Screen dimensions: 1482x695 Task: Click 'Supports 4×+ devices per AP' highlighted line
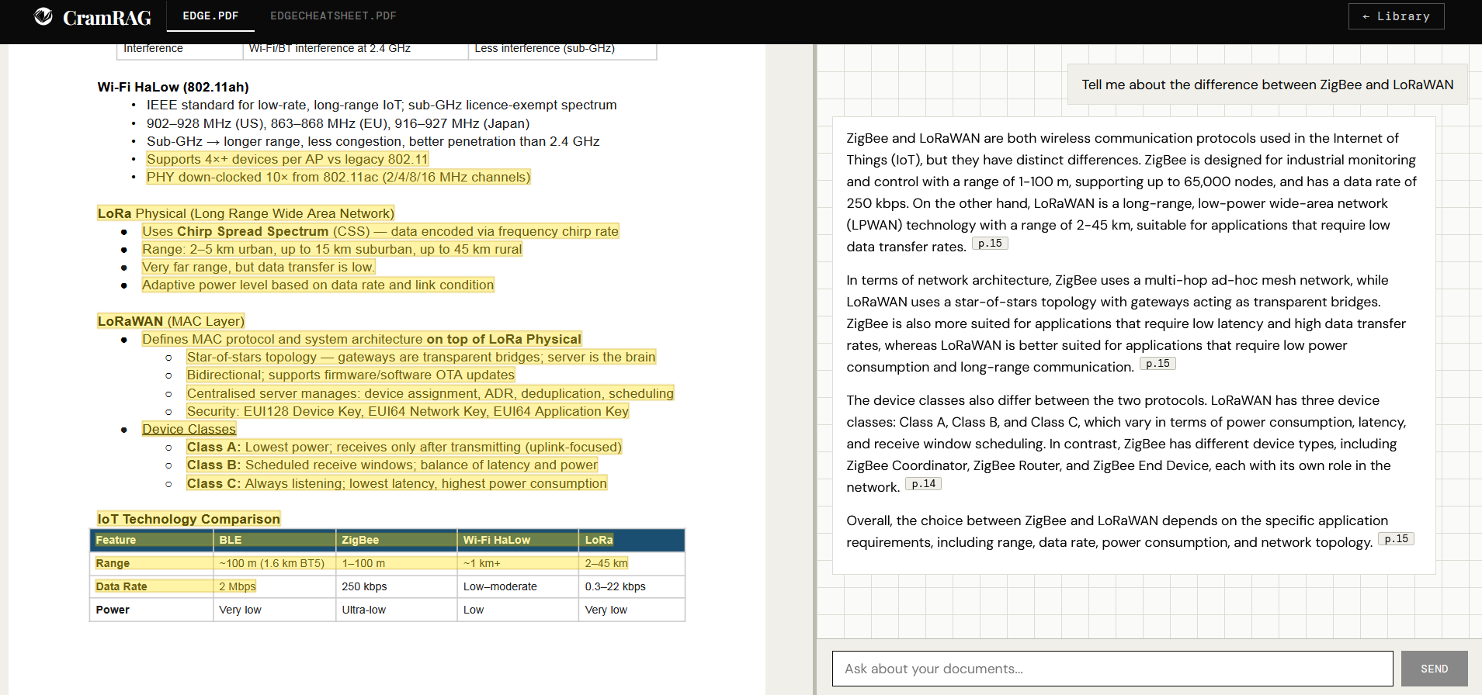(x=287, y=159)
